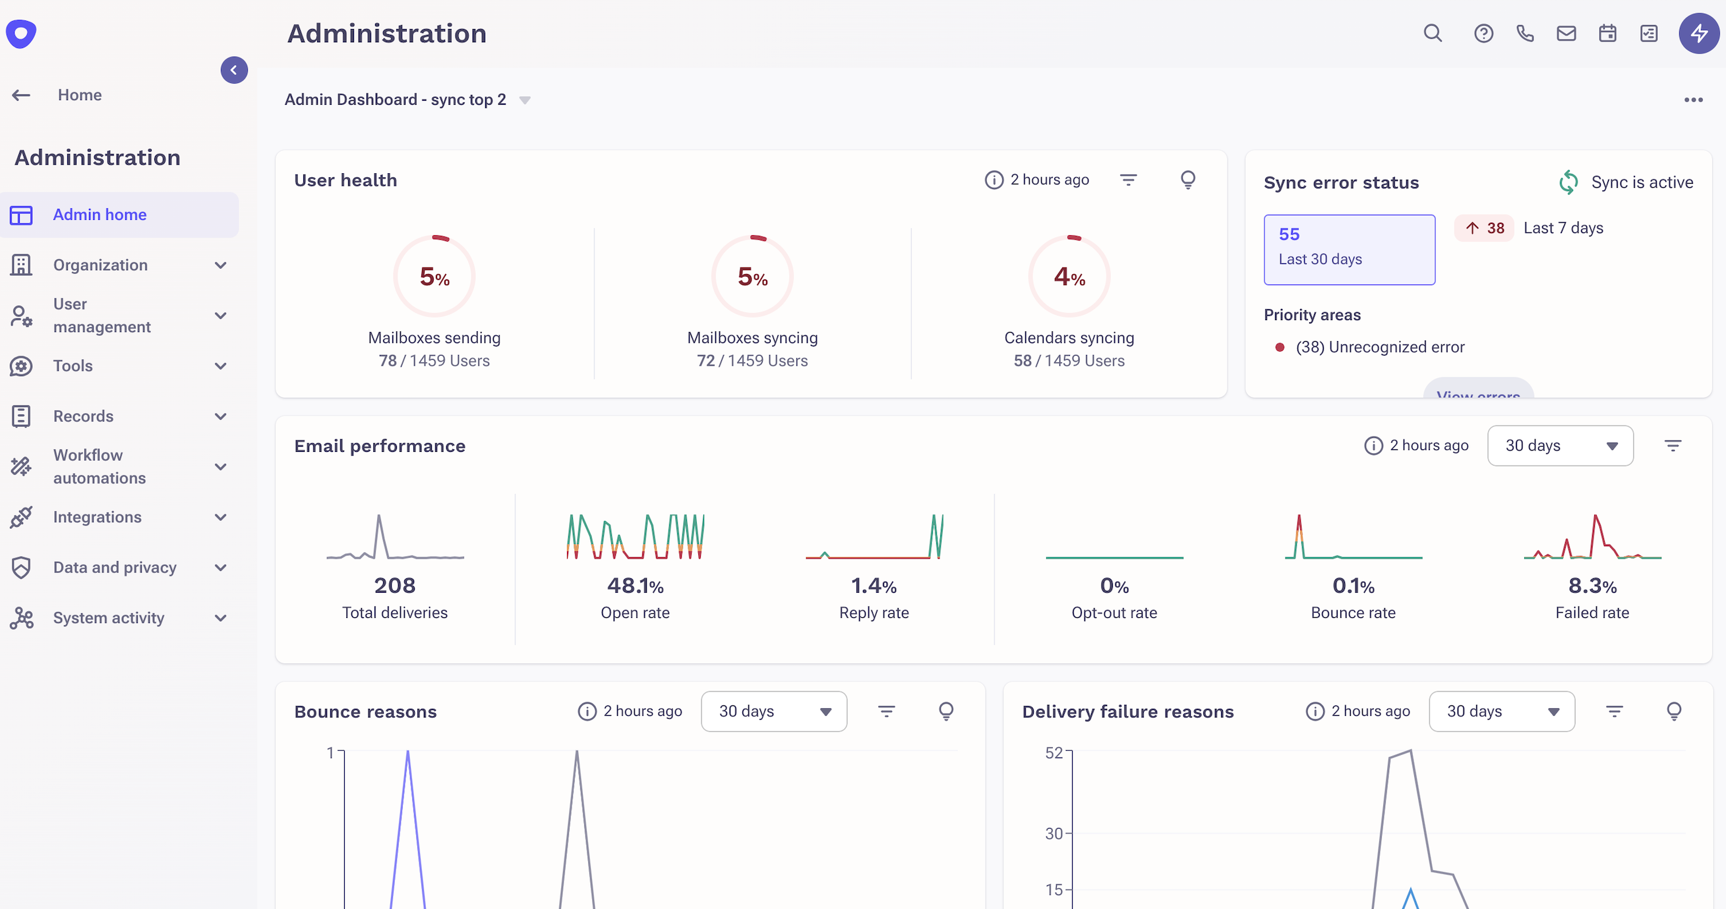Open the three-dot dashboard options menu
The image size is (1726, 909).
[1693, 99]
